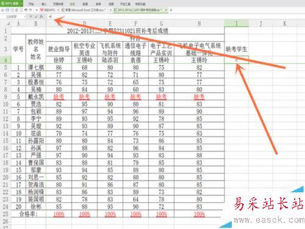This screenshot has width=305, height=229.
Task: Click the student name 孙露阳
Action: (x=36, y=140)
